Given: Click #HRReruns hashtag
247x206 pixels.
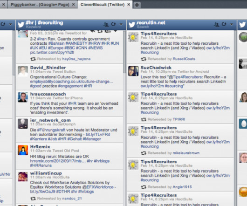Looking at the screenshot, I should coord(41,165).
